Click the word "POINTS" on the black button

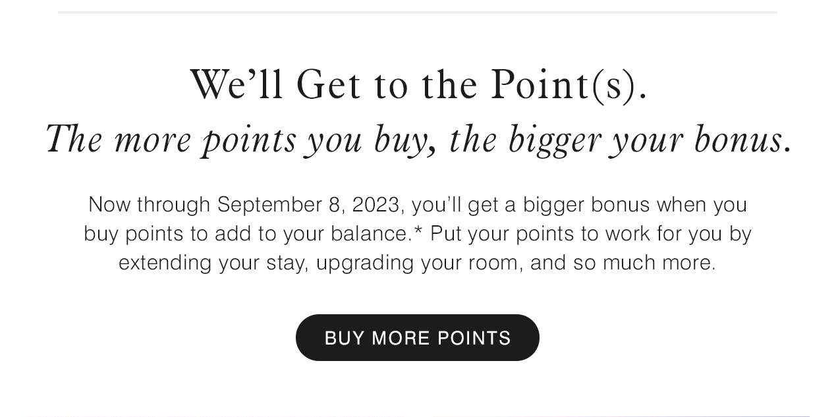click(474, 338)
